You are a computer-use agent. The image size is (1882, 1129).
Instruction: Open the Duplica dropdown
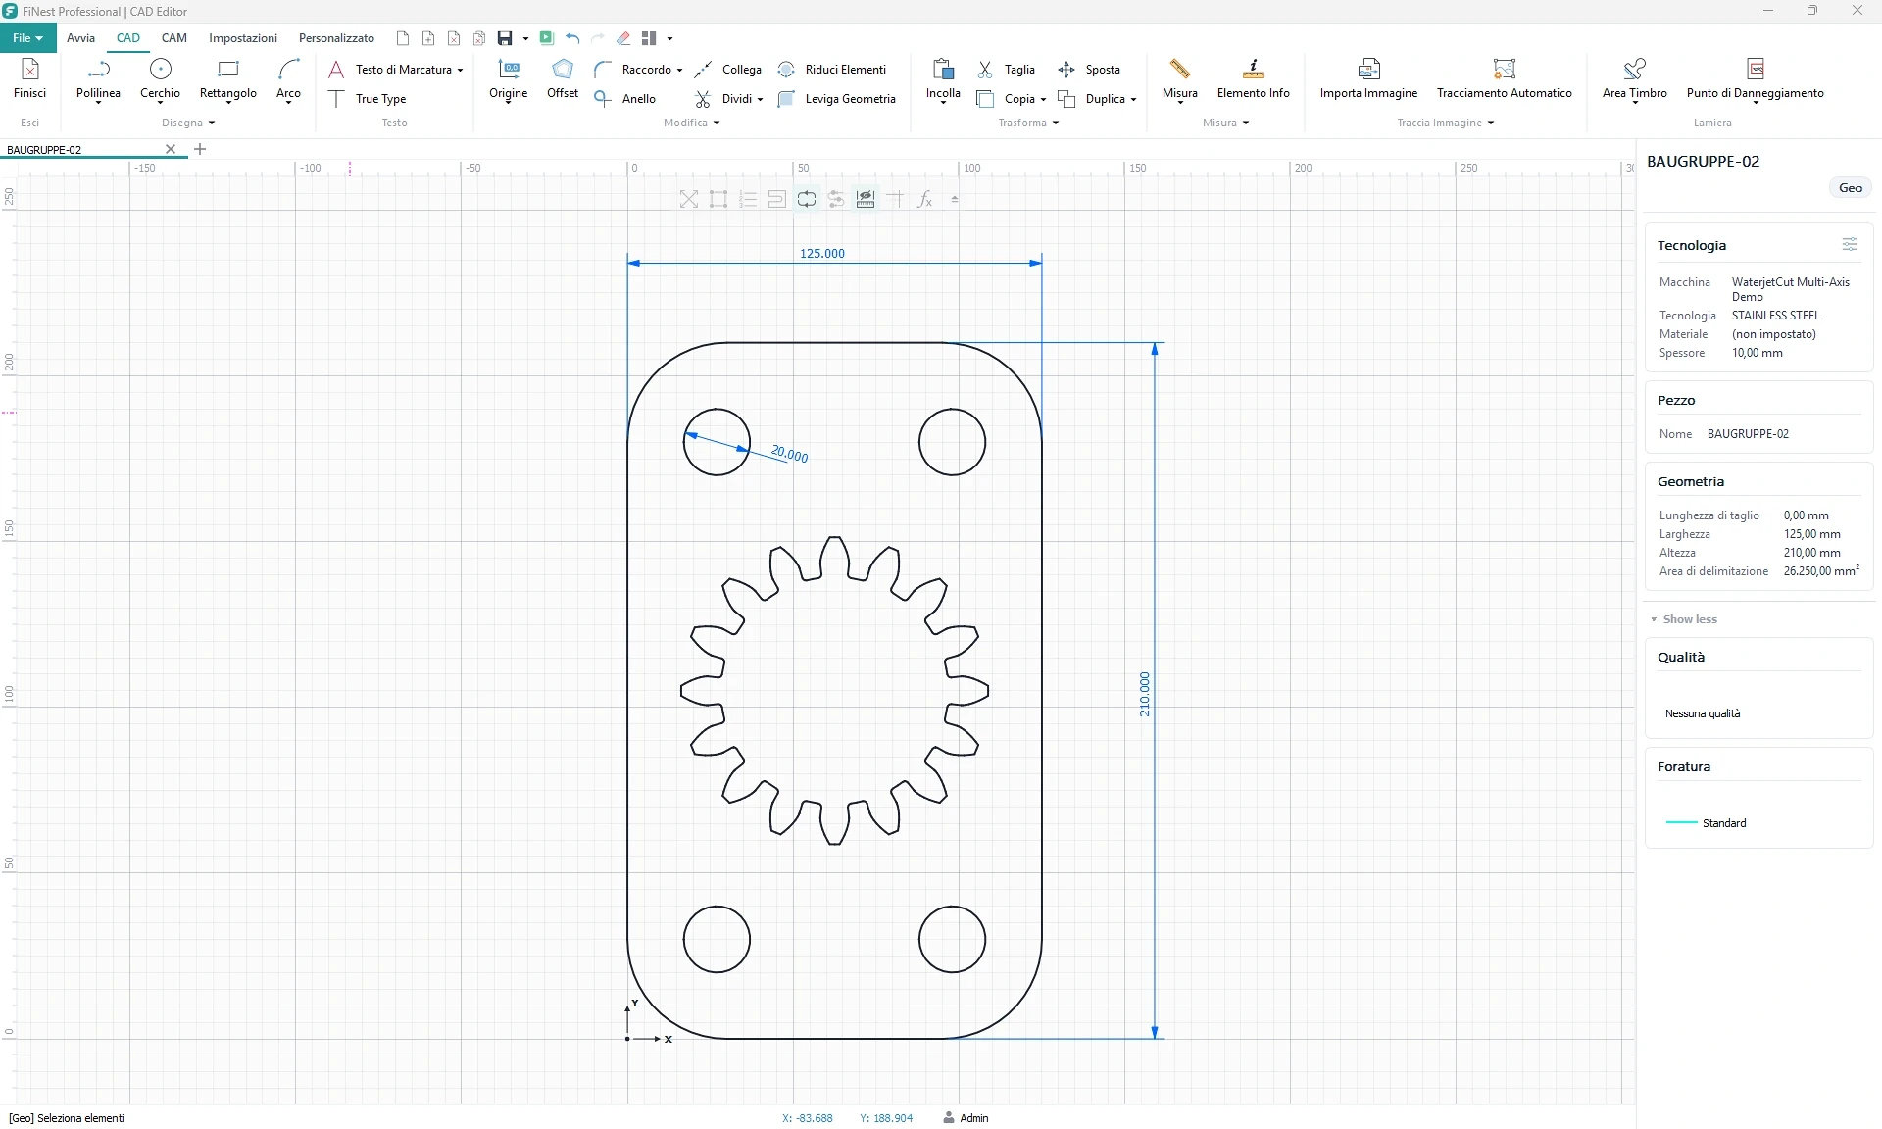(x=1133, y=100)
